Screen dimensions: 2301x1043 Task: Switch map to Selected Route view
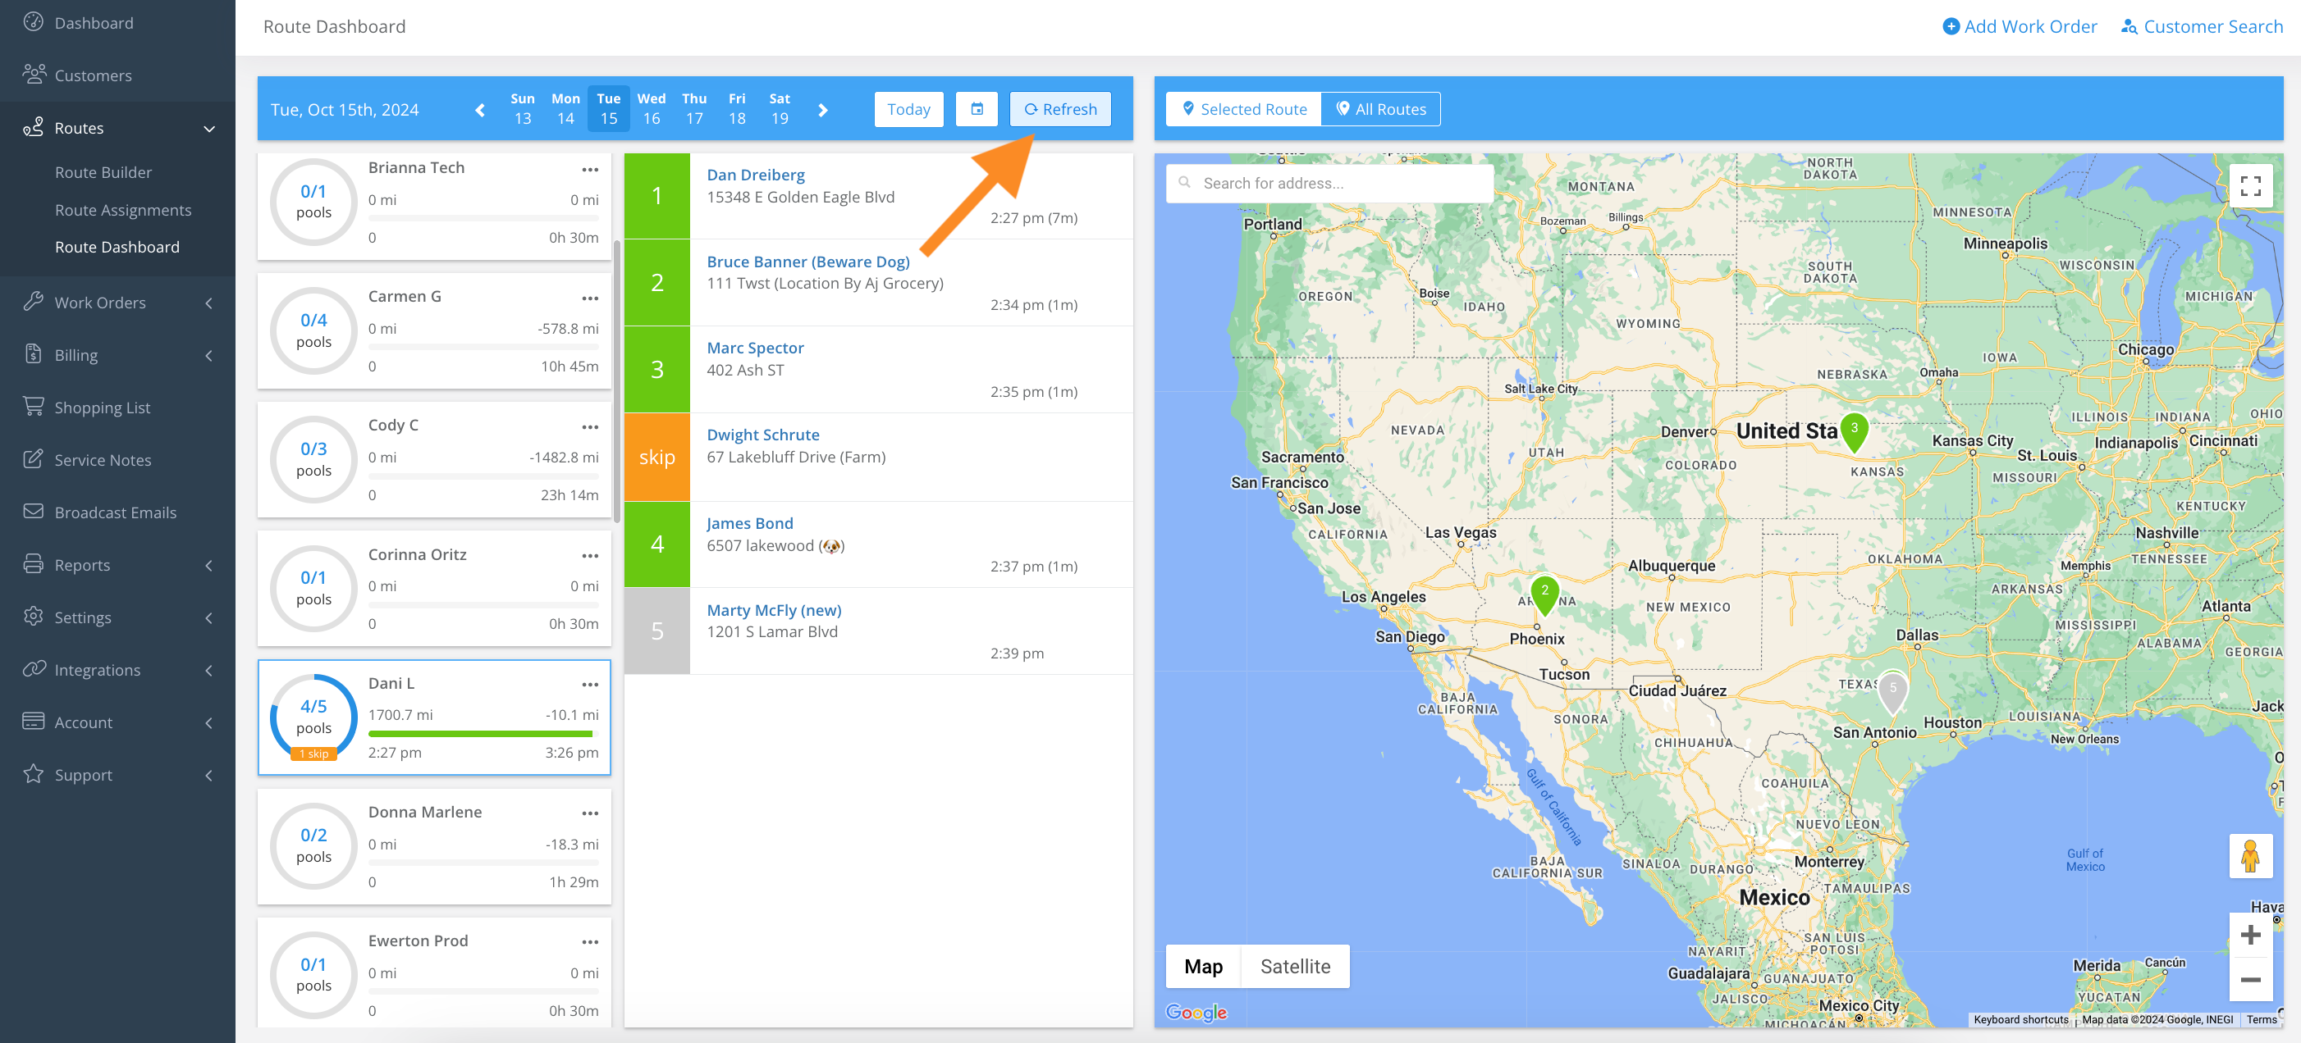[1243, 109]
